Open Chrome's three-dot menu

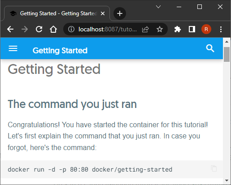tap(221, 29)
